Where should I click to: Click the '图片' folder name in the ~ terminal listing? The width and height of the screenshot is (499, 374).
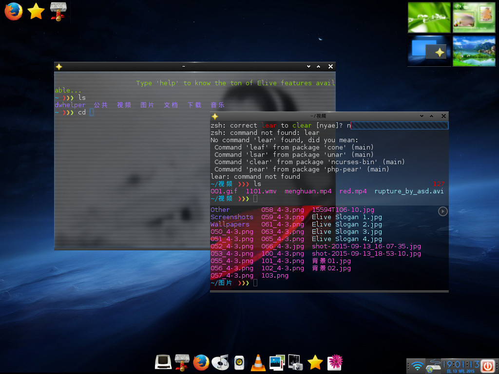click(147, 105)
